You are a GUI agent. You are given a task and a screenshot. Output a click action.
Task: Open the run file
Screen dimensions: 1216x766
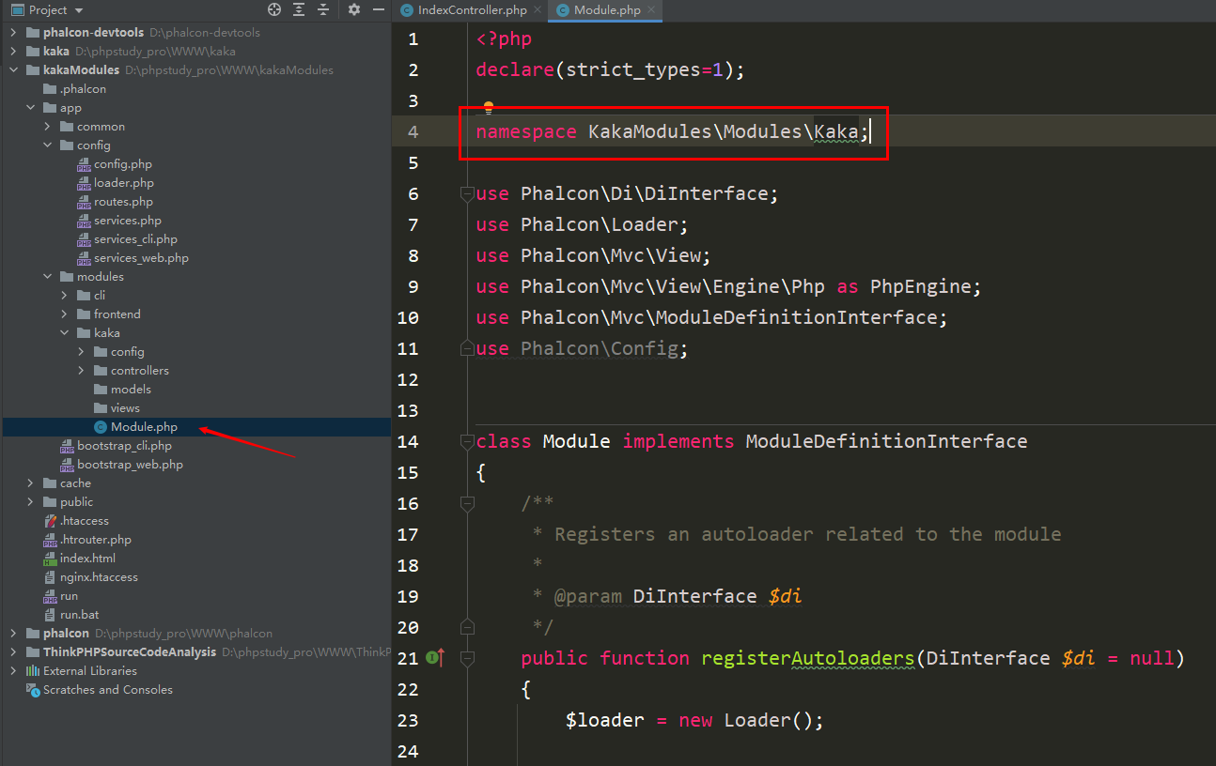(69, 595)
